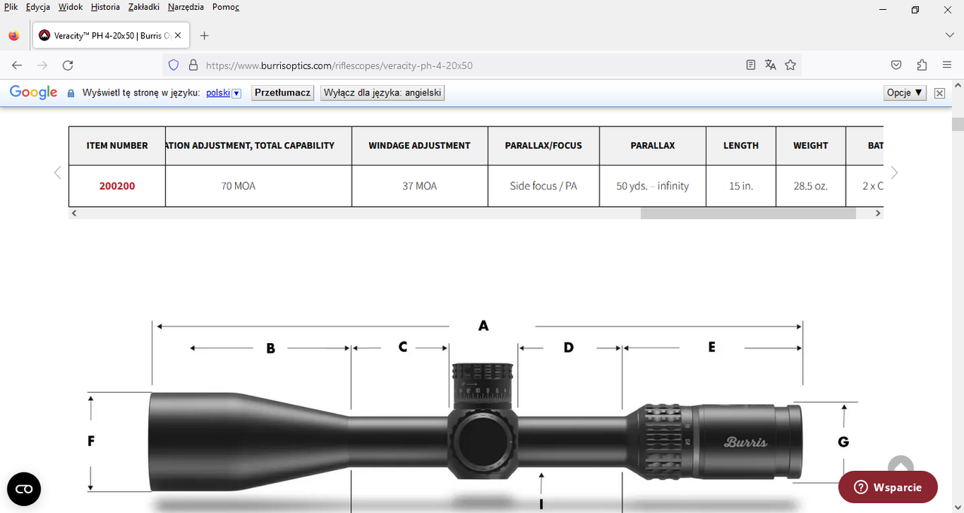Image resolution: width=964 pixels, height=513 pixels.
Task: Open the Zakładki menu
Action: (144, 7)
